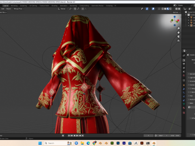The height and width of the screenshot is (146, 195).
Task: Open the Object properties tab
Action: [x=184, y=85]
